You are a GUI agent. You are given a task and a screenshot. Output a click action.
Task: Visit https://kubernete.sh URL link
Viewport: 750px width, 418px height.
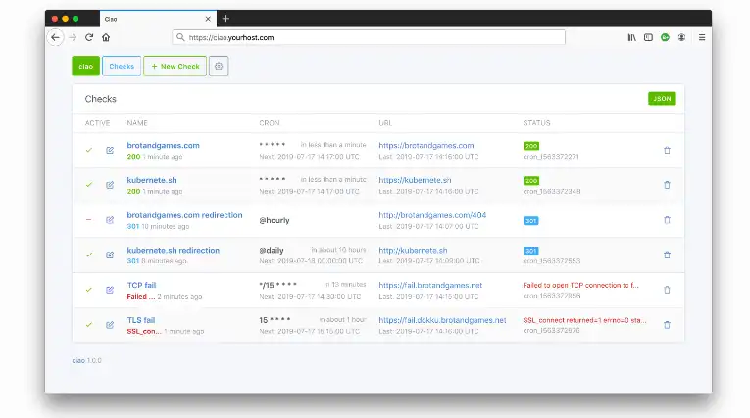click(415, 180)
